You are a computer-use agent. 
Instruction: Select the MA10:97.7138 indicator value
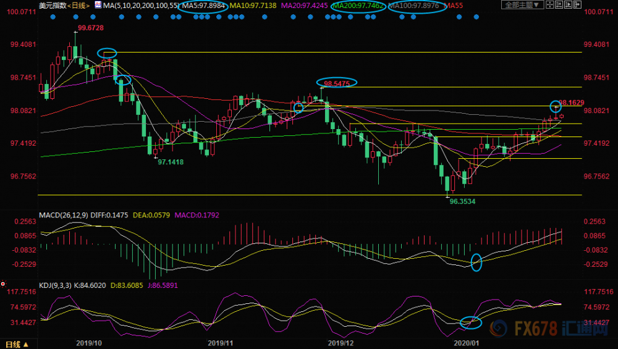[253, 6]
